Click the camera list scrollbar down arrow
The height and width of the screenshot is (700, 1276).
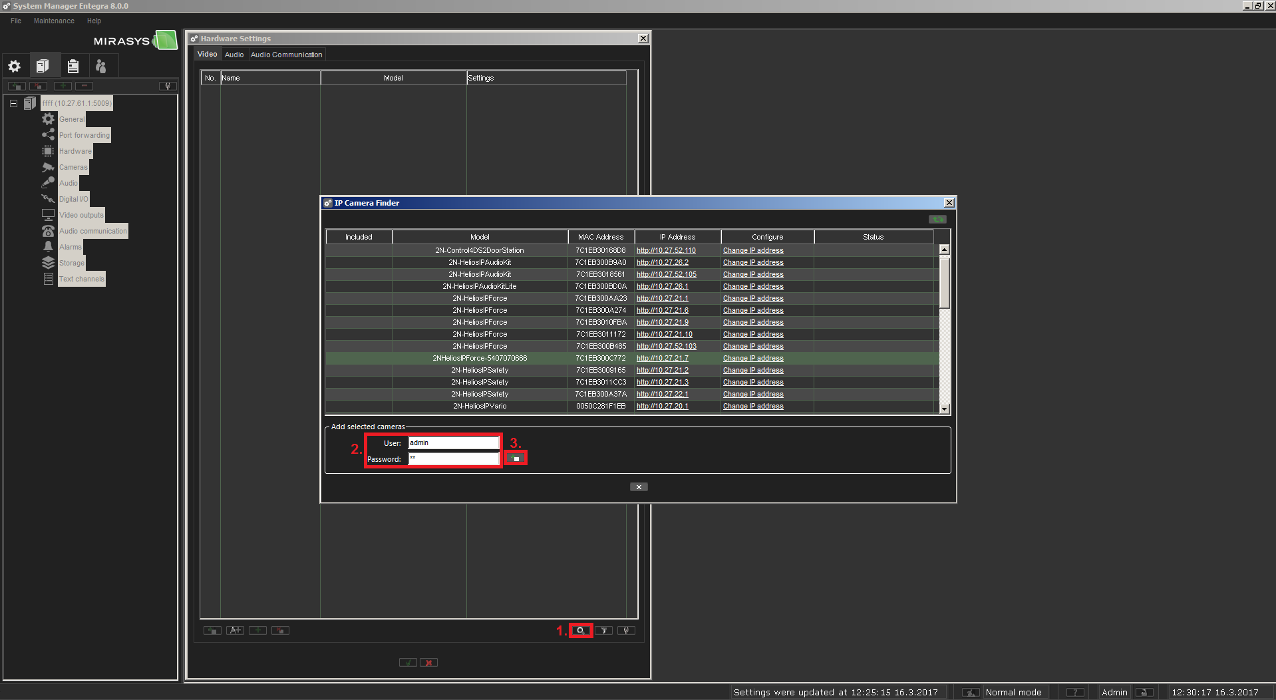[944, 409]
